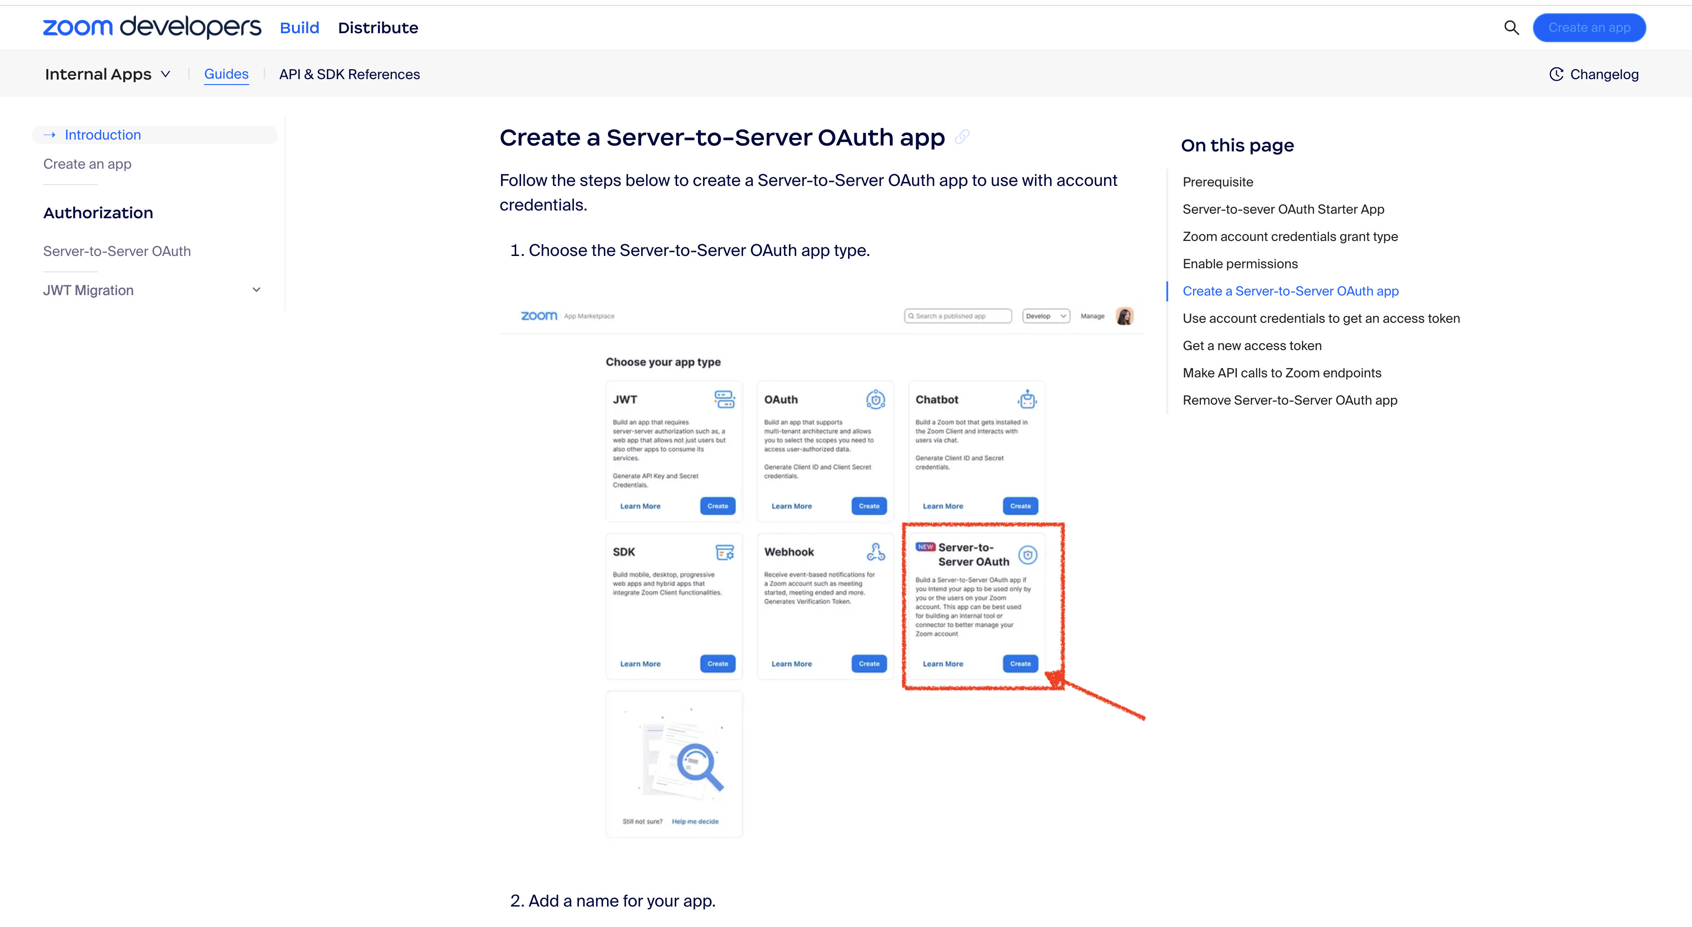Click the user avatar in screenshot
The image size is (1692, 927).
(1125, 316)
